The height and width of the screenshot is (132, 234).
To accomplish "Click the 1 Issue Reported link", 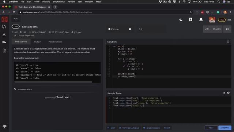I will point(26,36).
